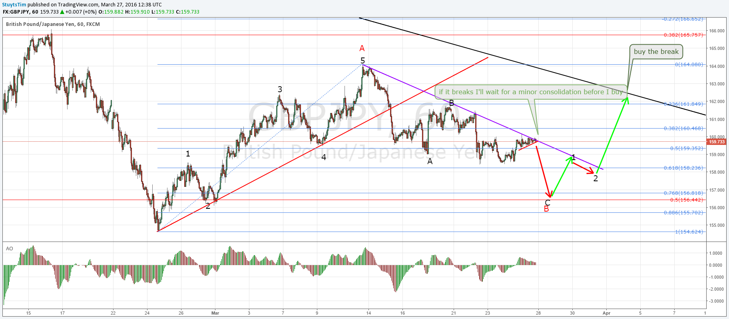Select the low value L:159.733

click(x=163, y=12)
